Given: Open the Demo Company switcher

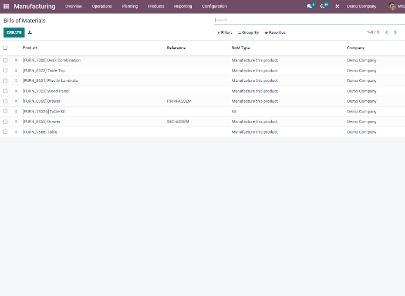Looking at the screenshot, I should coord(362,6).
